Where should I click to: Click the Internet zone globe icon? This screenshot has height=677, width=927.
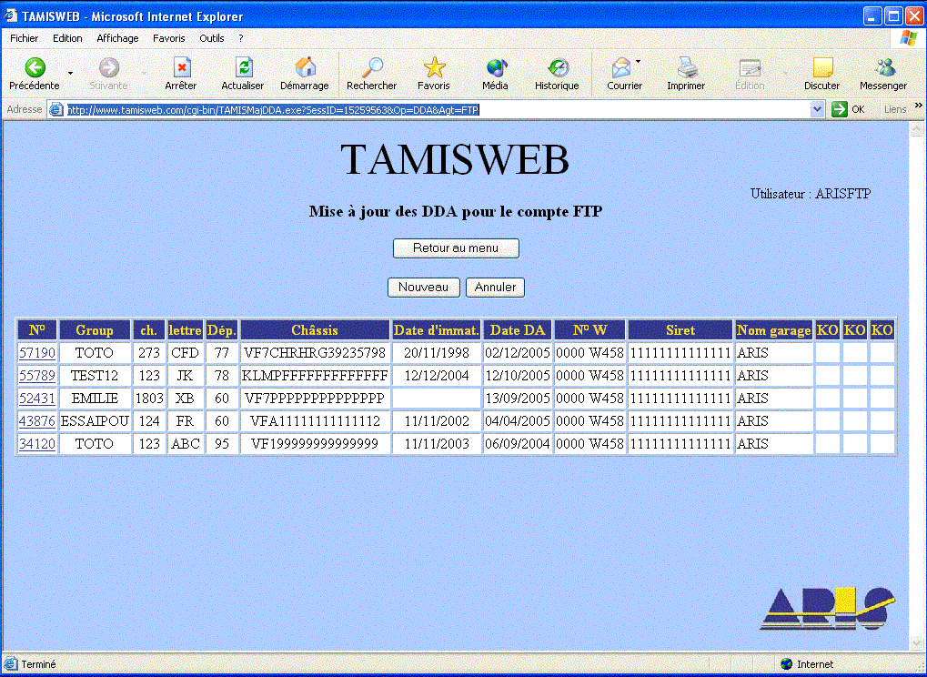(786, 664)
